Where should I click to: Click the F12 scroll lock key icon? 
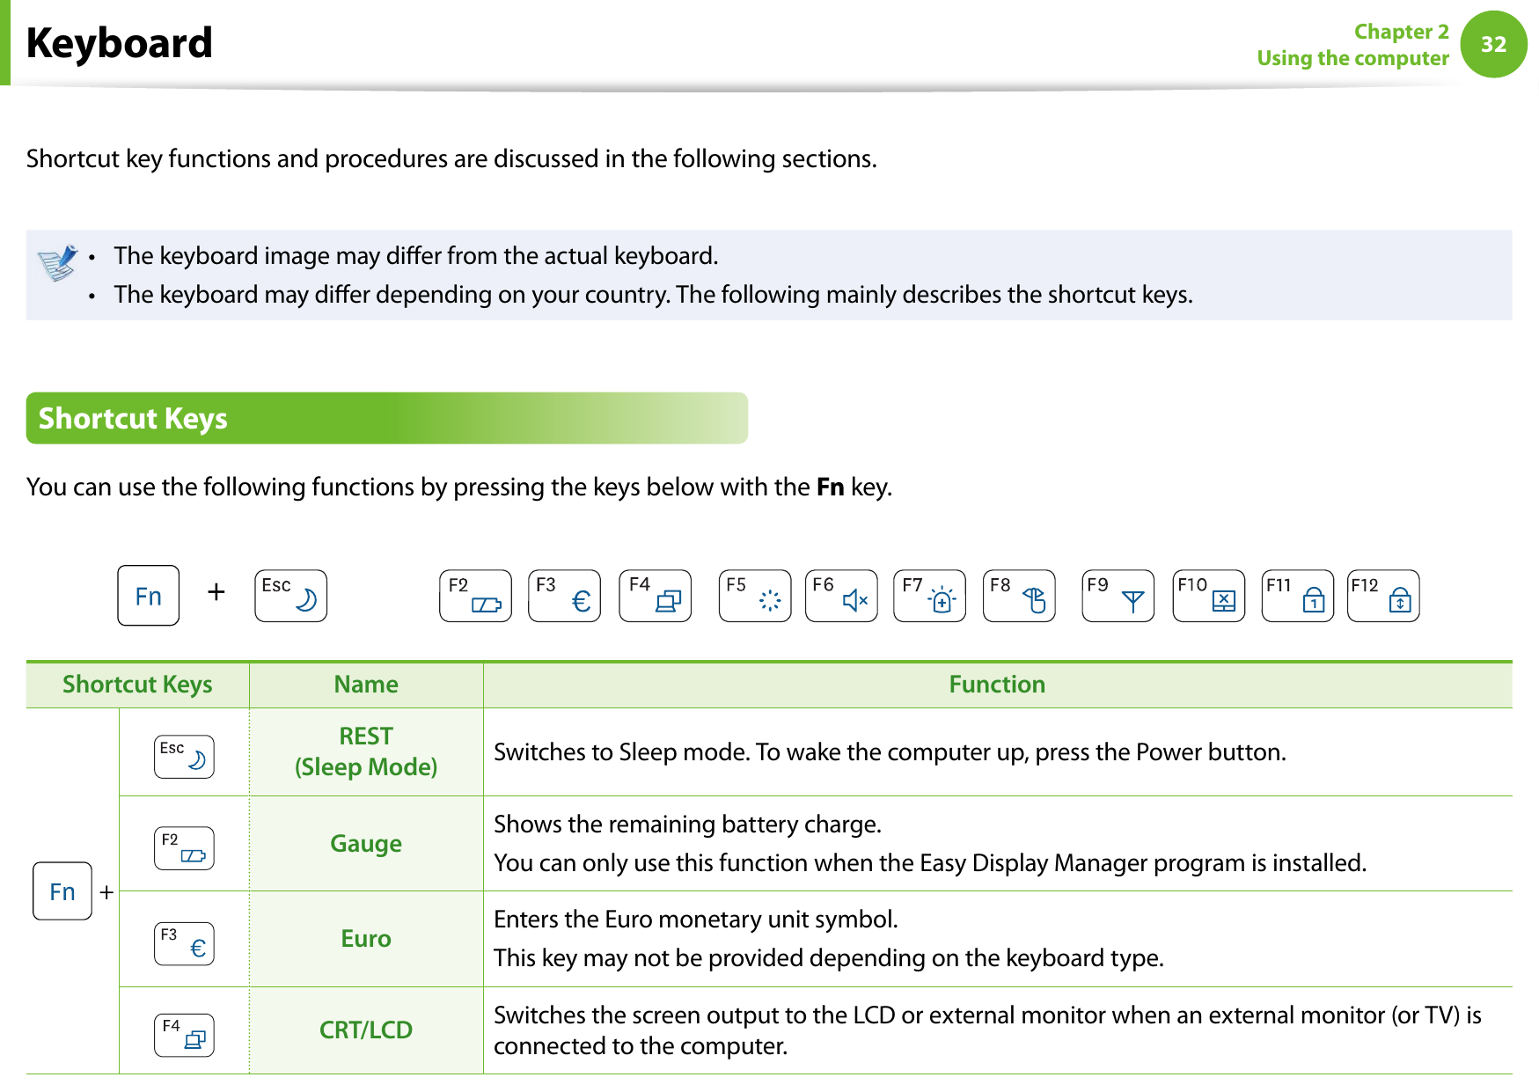(1382, 596)
